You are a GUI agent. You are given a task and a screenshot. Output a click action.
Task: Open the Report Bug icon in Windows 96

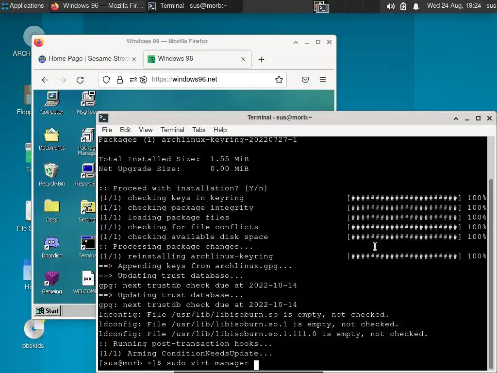(85, 175)
